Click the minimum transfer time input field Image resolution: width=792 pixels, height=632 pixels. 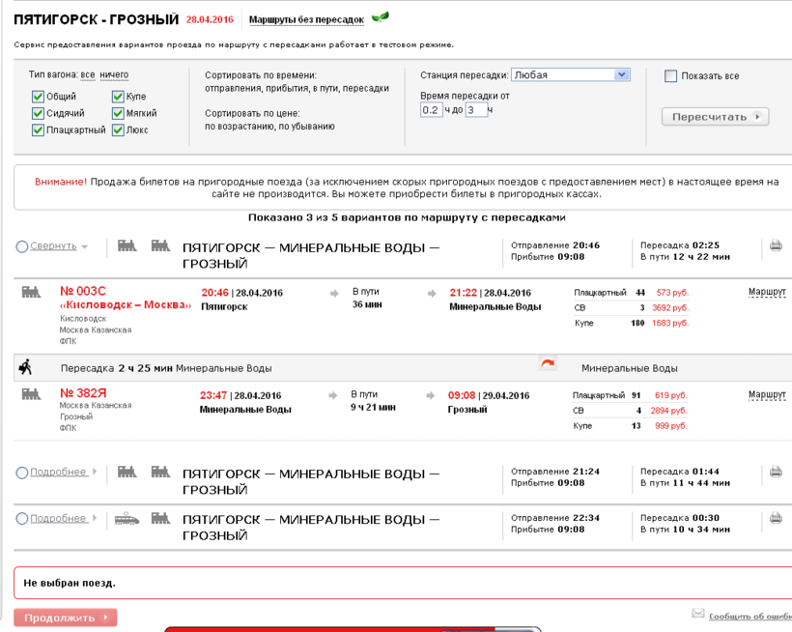(431, 110)
